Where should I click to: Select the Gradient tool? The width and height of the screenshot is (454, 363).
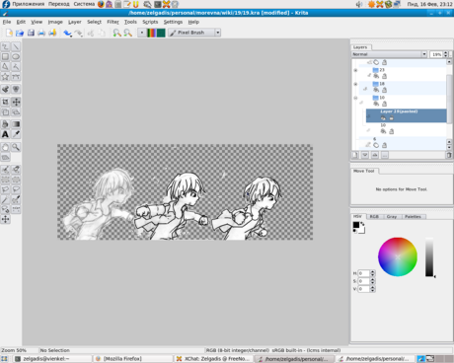coord(16,124)
